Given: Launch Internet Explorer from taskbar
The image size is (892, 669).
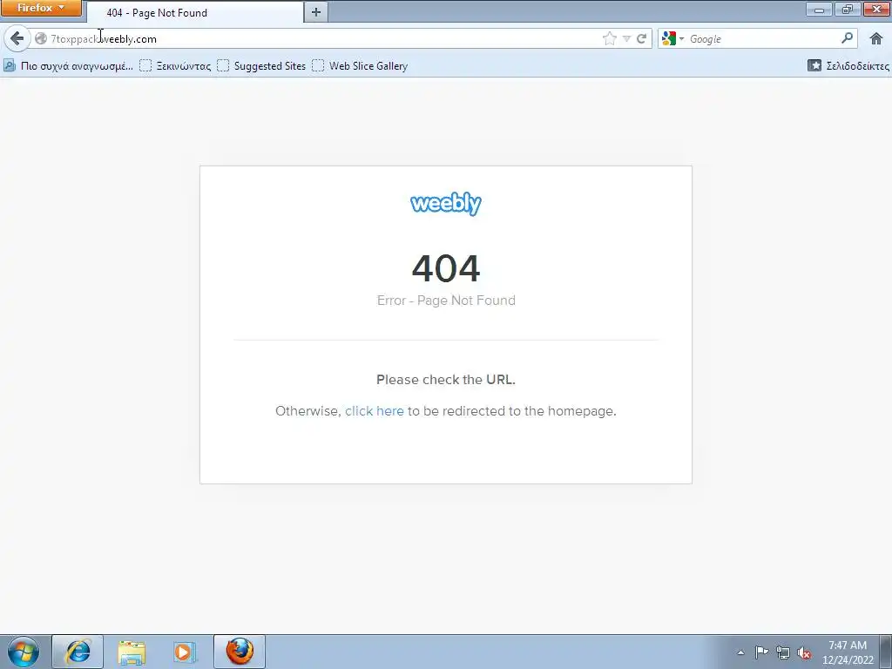Looking at the screenshot, I should (x=78, y=652).
